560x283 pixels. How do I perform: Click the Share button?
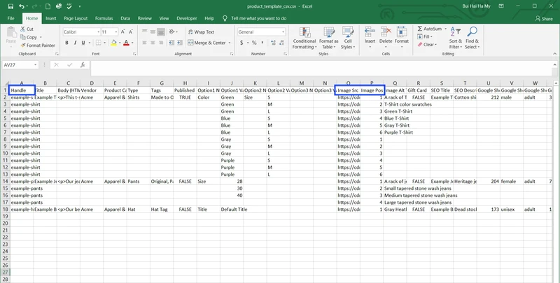[544, 19]
